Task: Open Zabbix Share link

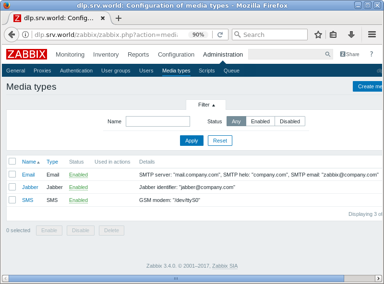Action: [x=349, y=54]
